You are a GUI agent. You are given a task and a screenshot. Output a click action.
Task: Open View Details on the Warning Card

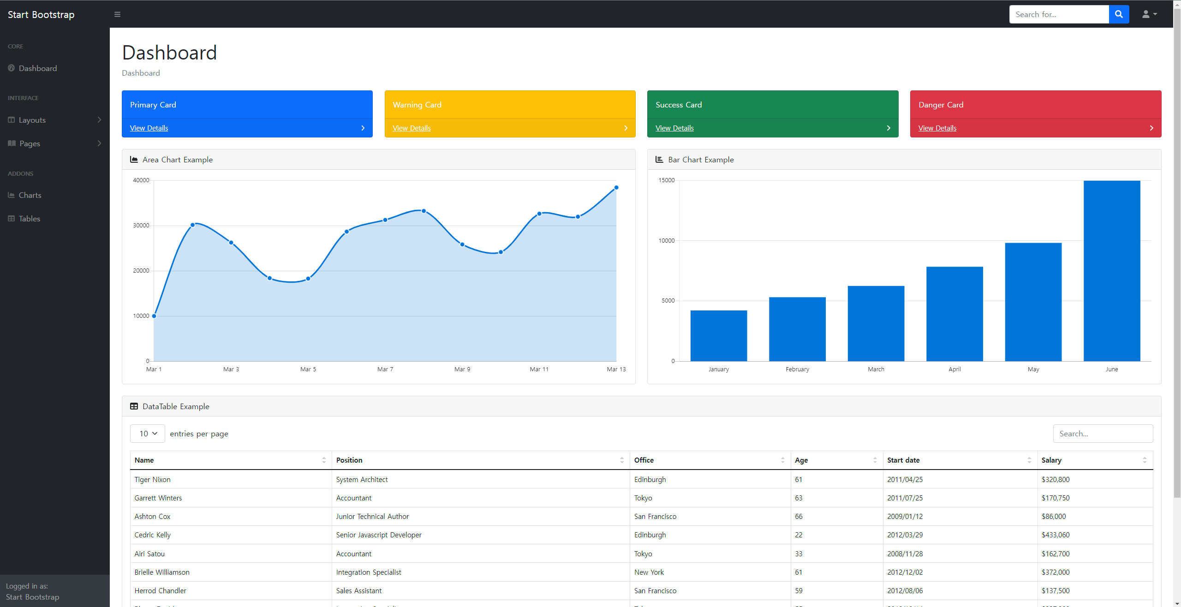pos(412,128)
